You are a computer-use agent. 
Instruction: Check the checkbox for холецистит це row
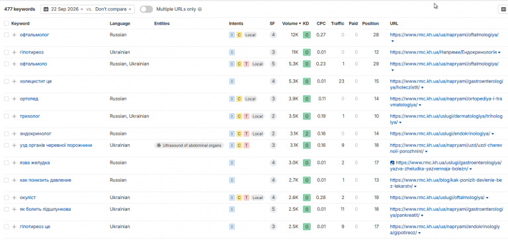[7, 81]
